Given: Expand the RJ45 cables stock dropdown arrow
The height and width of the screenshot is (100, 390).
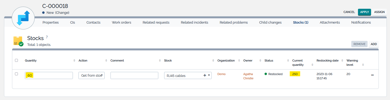Looking at the screenshot, I should click(209, 75).
